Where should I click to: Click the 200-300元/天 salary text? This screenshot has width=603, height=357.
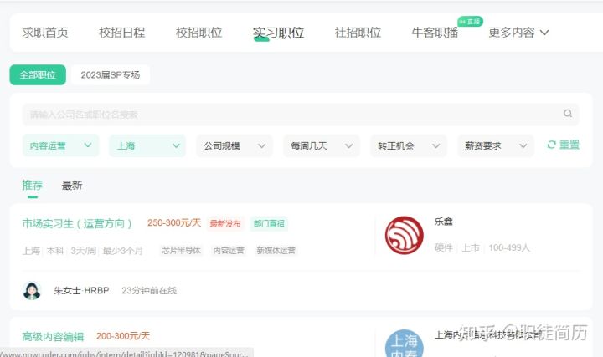click(122, 336)
